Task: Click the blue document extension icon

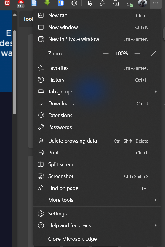Action: (x=34, y=3)
